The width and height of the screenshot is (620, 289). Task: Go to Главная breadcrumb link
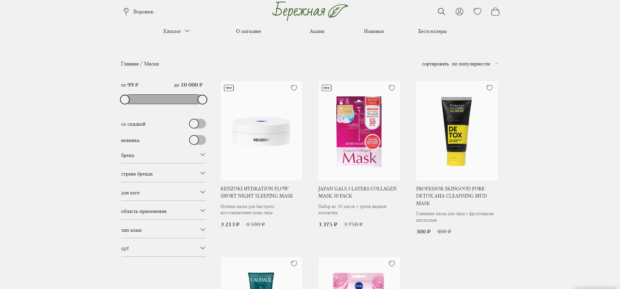tap(130, 64)
